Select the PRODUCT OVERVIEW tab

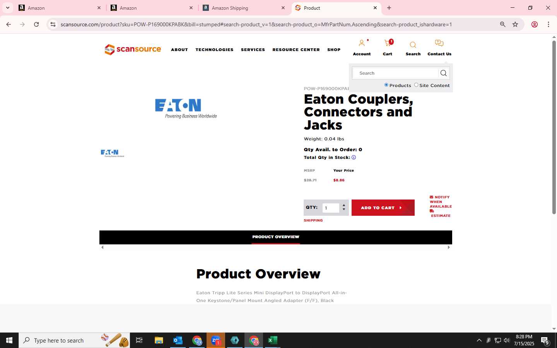276,237
